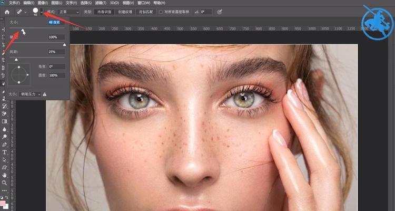395x211 pixels.
Task: Select the Pen tool
Action: pos(4,145)
